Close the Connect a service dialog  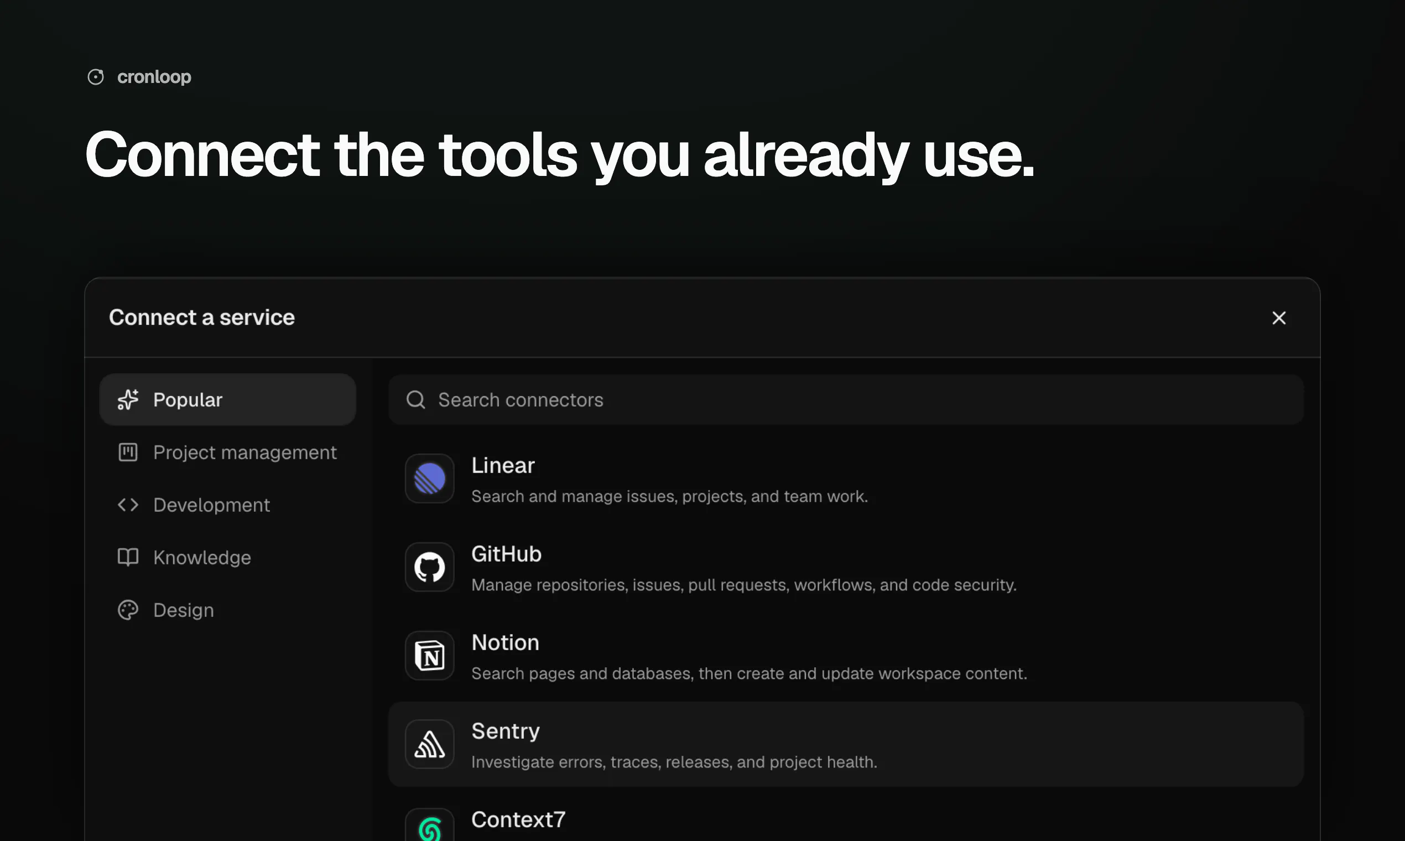point(1279,318)
